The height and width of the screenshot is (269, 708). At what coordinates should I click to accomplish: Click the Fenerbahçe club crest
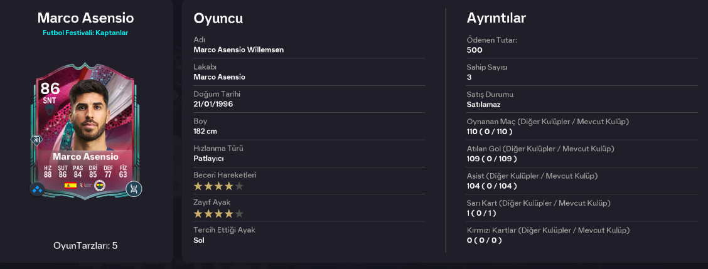pos(99,185)
